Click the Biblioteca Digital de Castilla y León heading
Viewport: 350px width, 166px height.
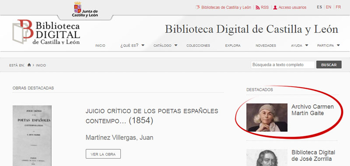pyautogui.click(x=252, y=29)
